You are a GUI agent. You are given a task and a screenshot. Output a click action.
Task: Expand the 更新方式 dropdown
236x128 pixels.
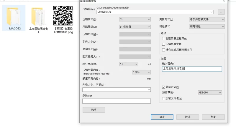pyautogui.click(x=207, y=19)
